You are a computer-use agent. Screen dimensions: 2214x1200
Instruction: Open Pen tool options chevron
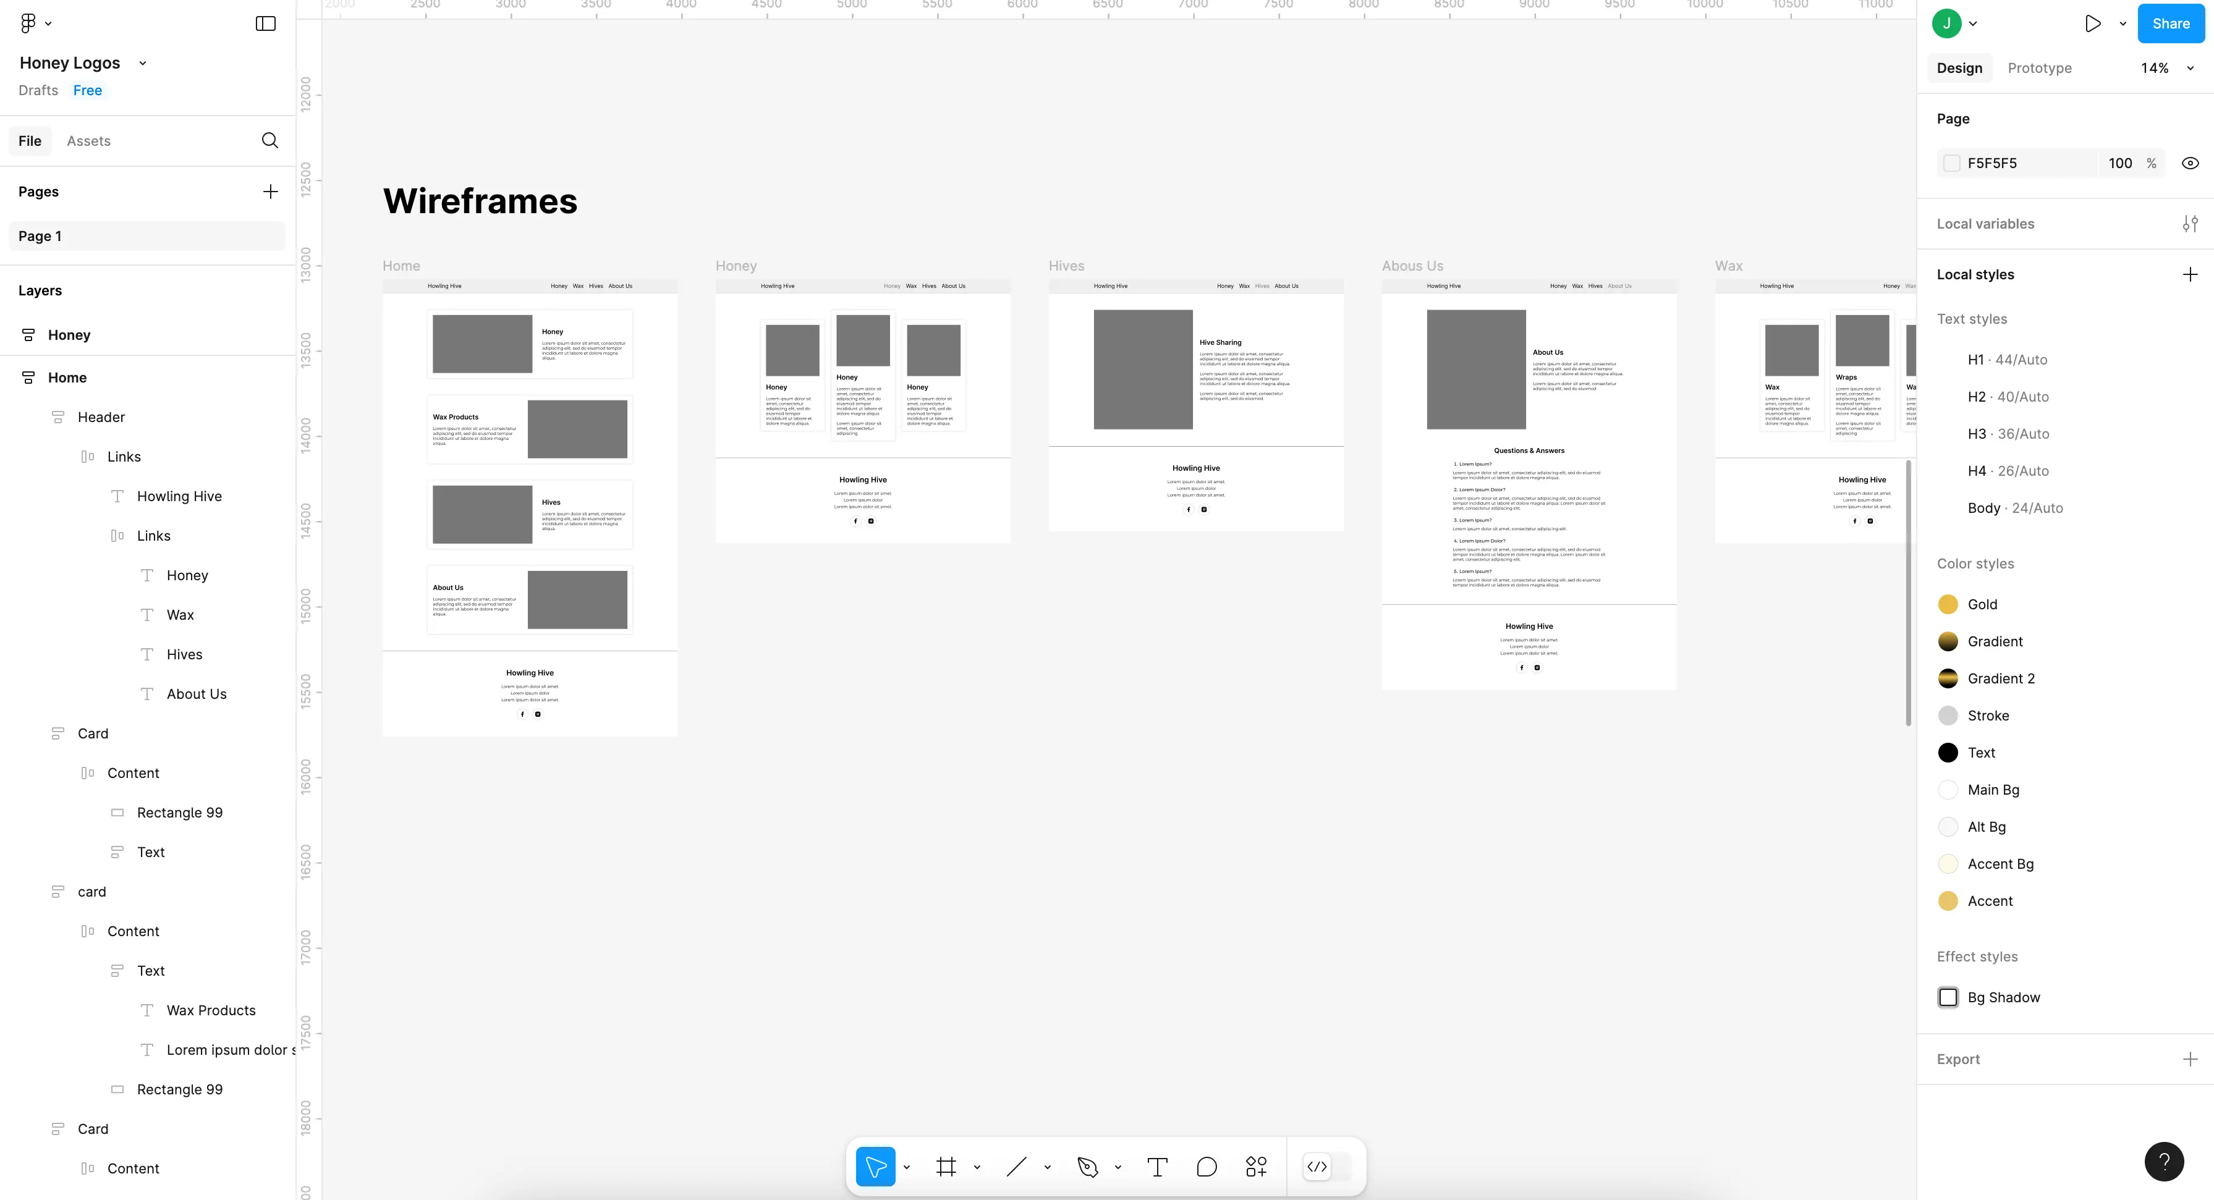point(1118,1167)
